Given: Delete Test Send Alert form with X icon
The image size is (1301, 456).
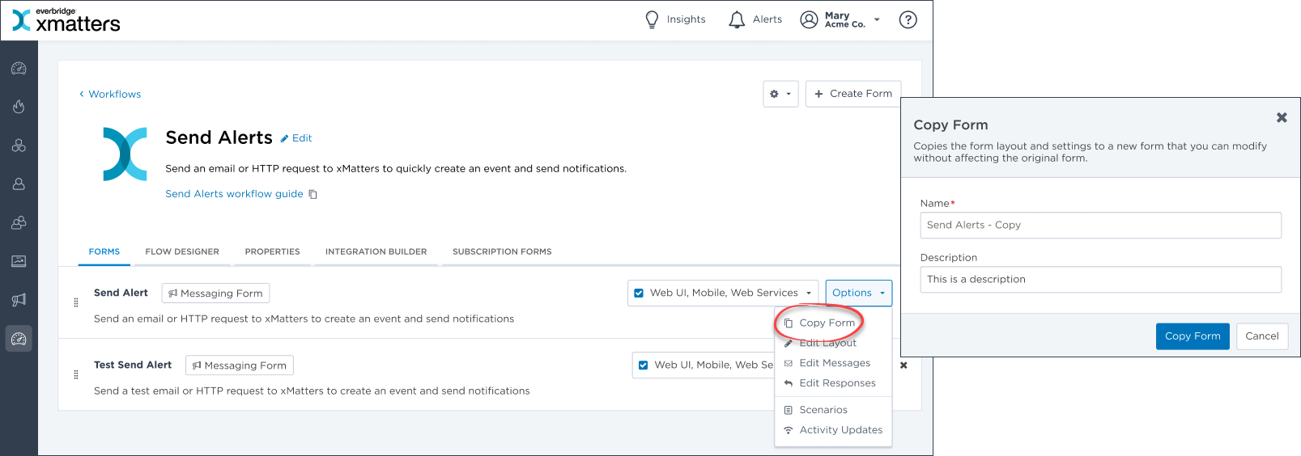Looking at the screenshot, I should (903, 365).
